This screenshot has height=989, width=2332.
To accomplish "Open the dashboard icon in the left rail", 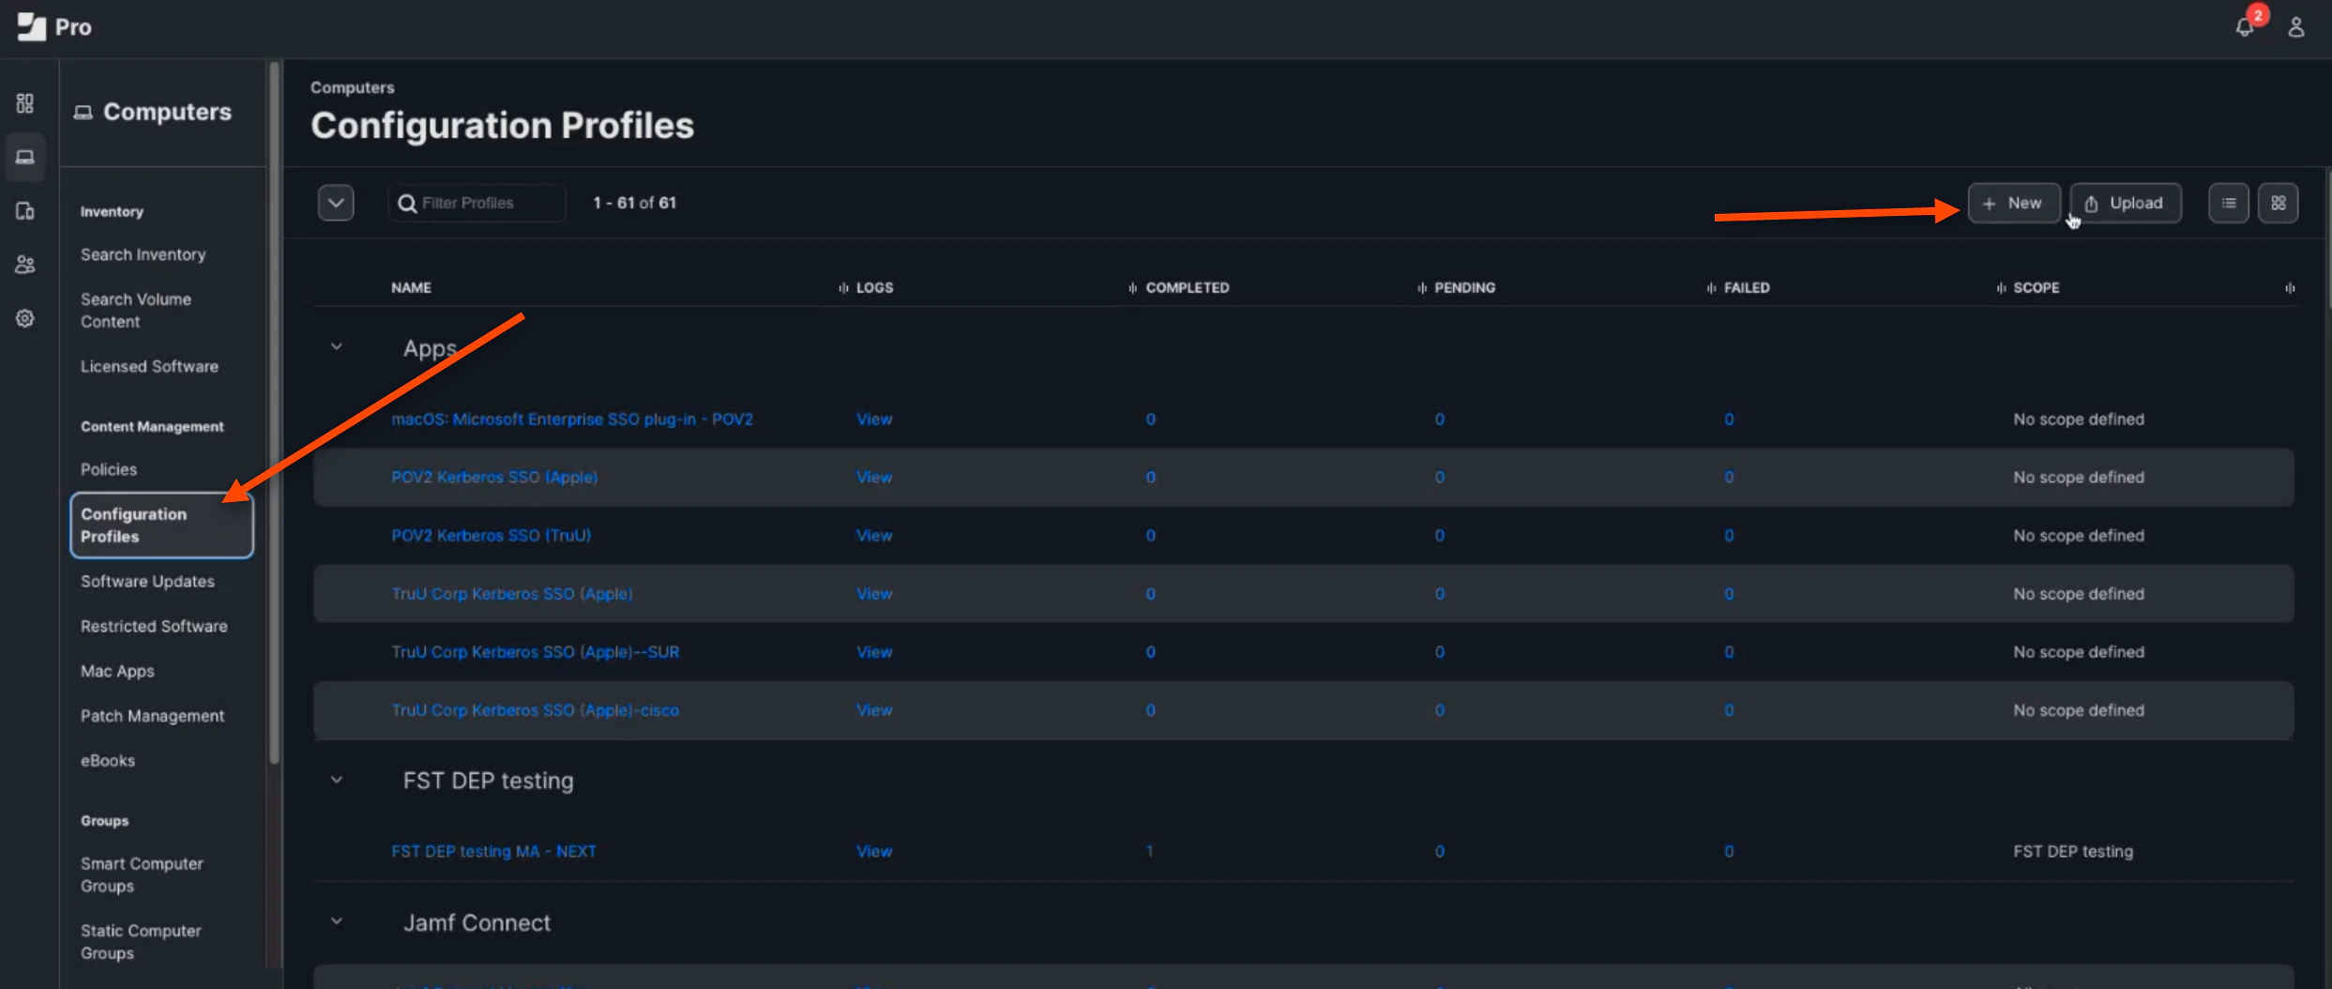I will [25, 103].
